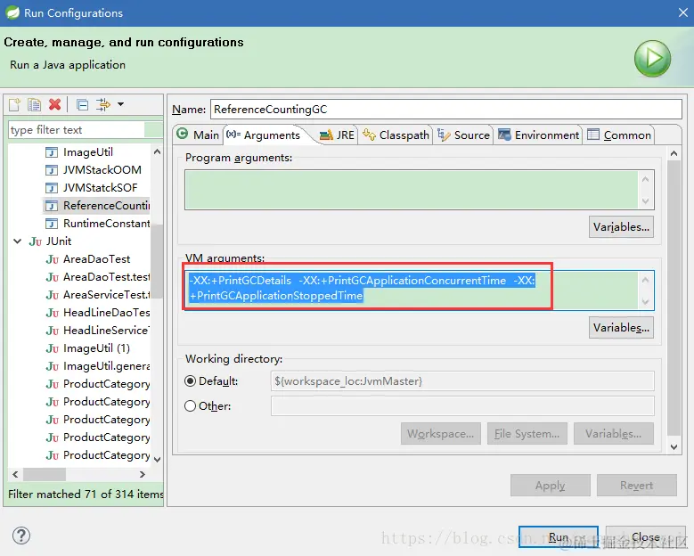
Task: Click the File System... button
Action: (x=527, y=434)
